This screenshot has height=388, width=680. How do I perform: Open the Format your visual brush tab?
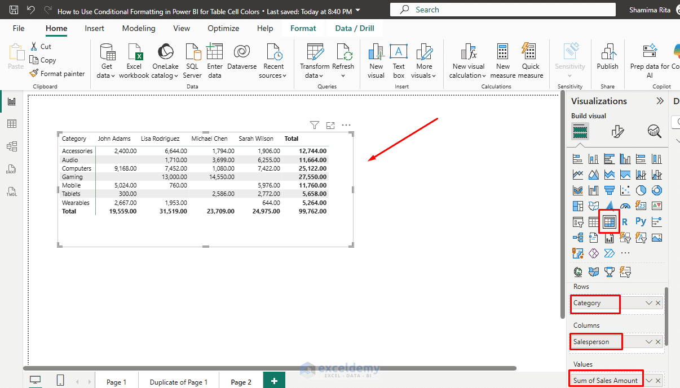point(618,132)
